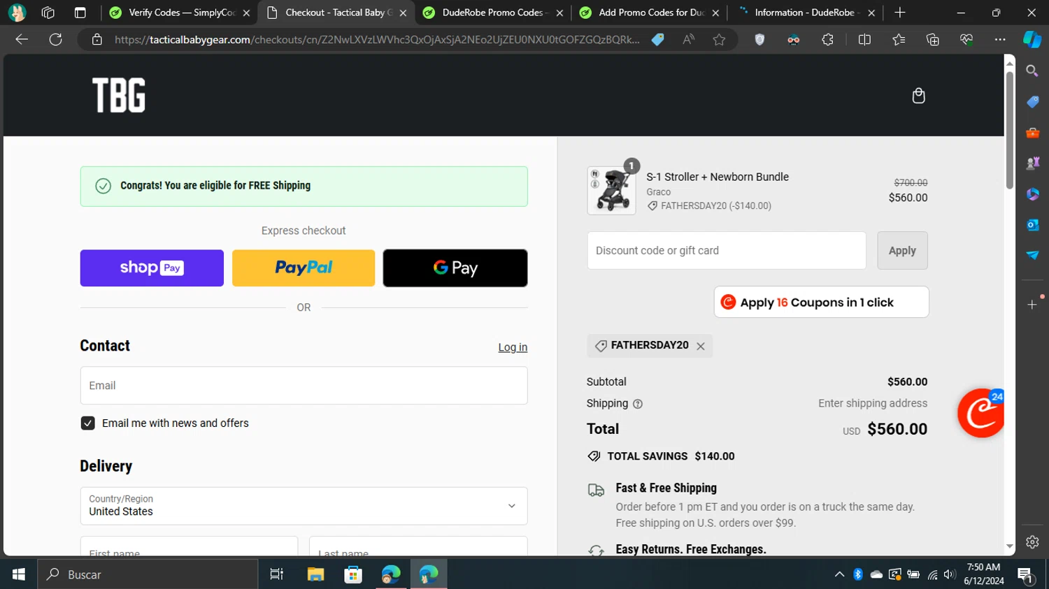
Task: Favorite this page with the star icon
Action: coord(719,40)
